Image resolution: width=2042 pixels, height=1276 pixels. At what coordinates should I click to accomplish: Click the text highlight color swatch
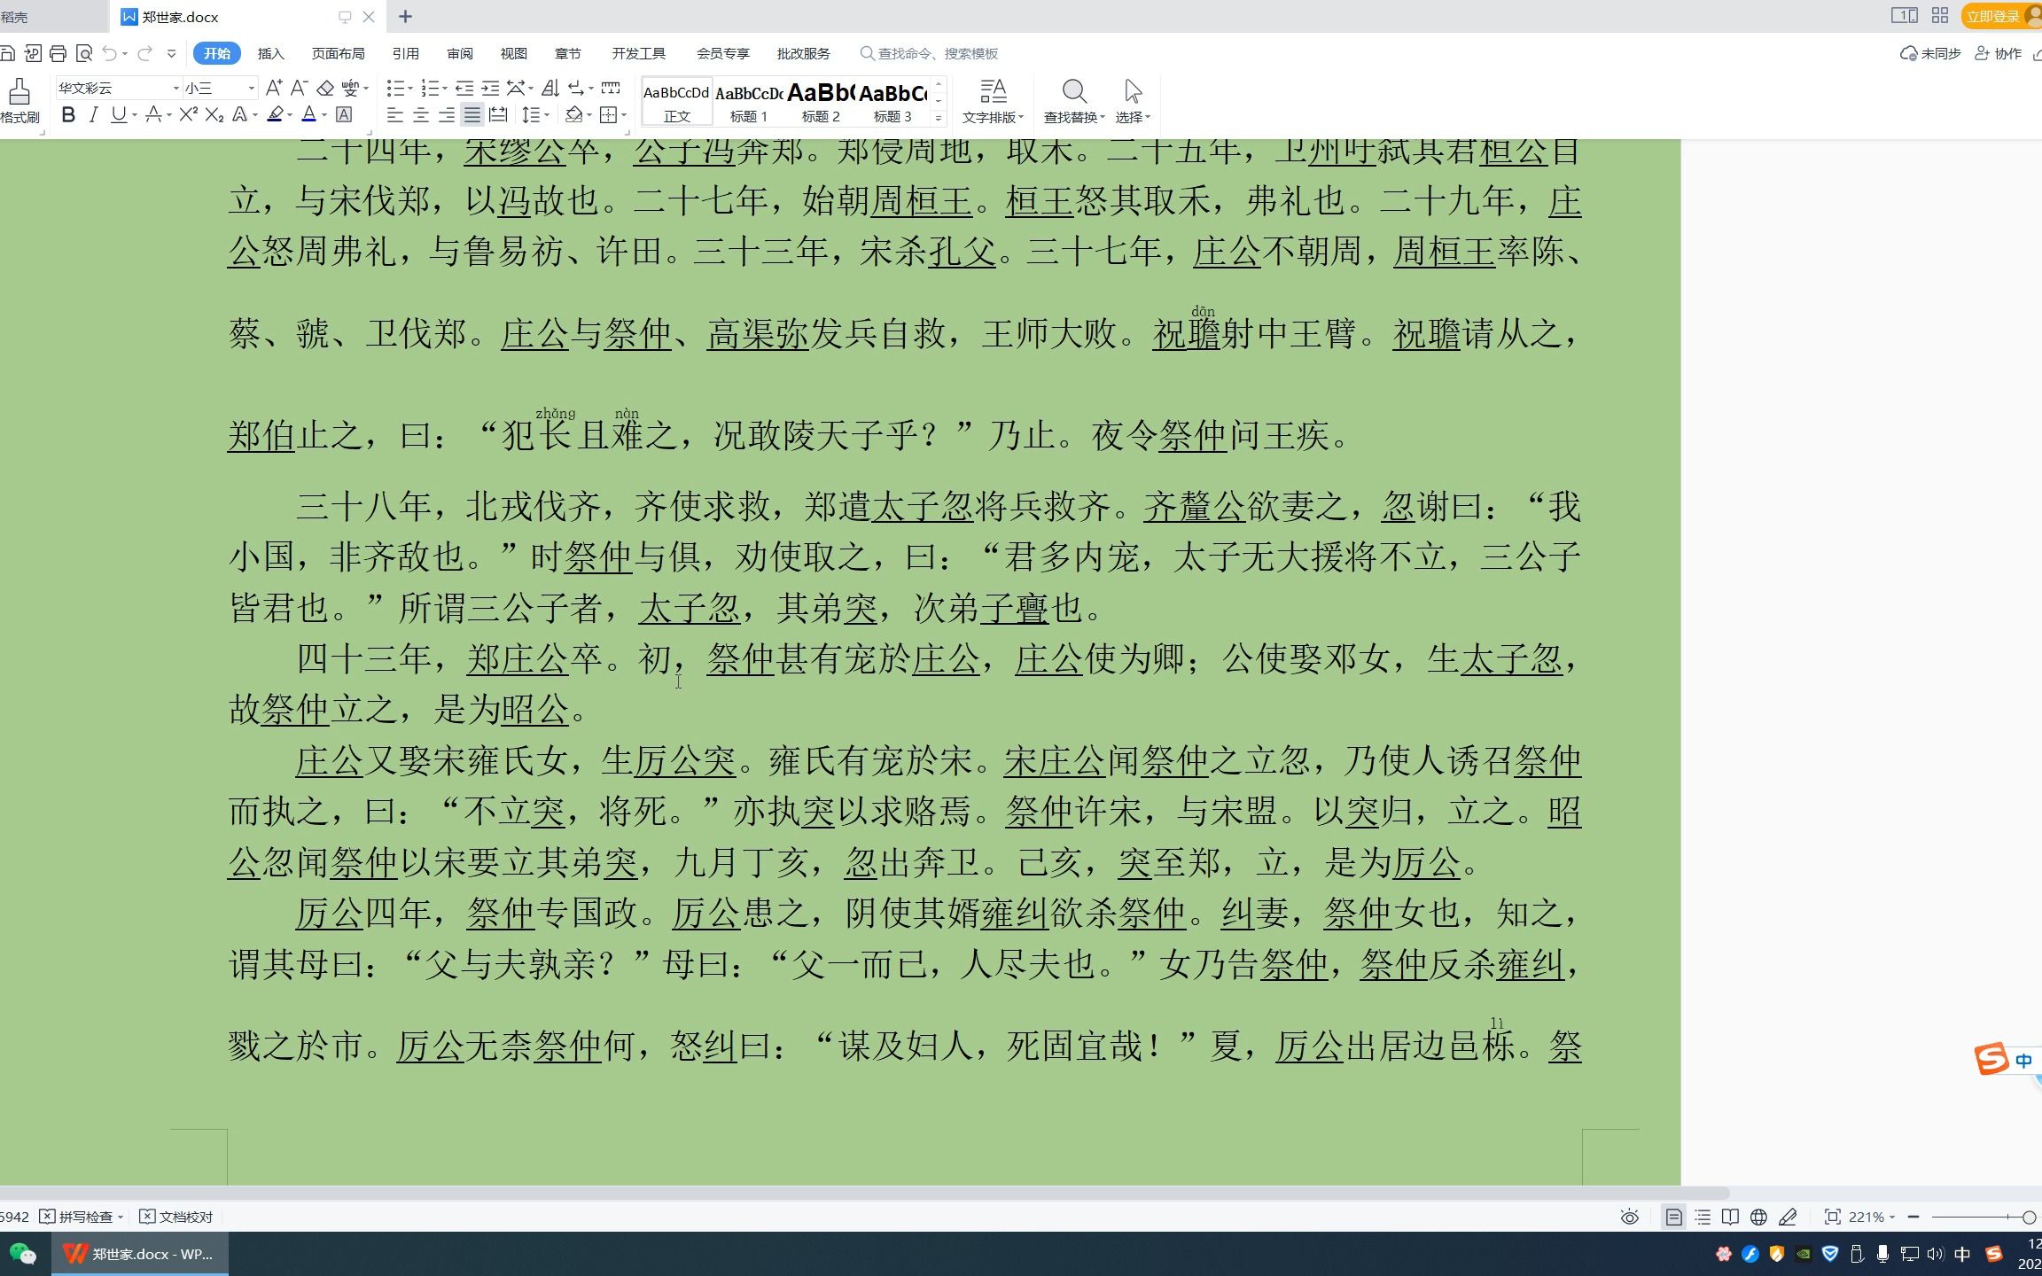(276, 115)
